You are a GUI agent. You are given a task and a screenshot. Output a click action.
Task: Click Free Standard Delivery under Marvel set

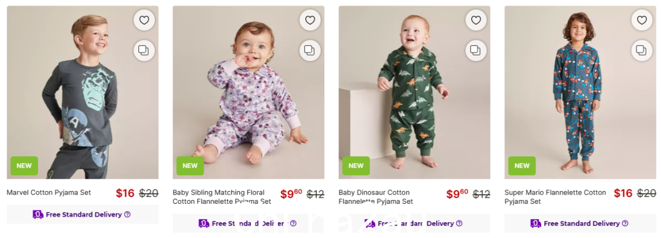83,214
